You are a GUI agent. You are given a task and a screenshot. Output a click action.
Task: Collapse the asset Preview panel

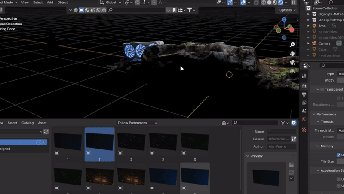pyautogui.click(x=248, y=156)
